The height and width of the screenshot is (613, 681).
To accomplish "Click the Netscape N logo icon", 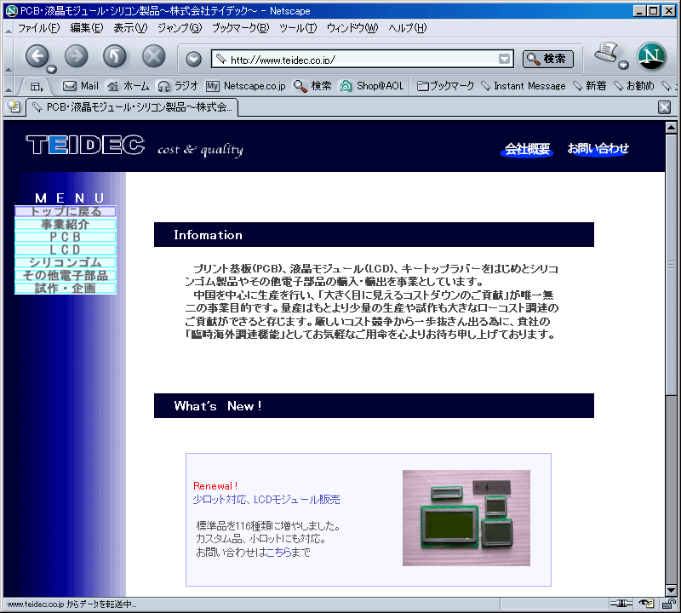I will pyautogui.click(x=651, y=56).
